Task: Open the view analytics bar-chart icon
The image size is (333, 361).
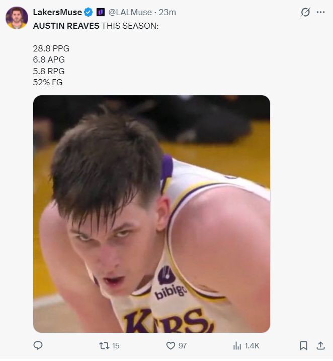Action: (237, 345)
